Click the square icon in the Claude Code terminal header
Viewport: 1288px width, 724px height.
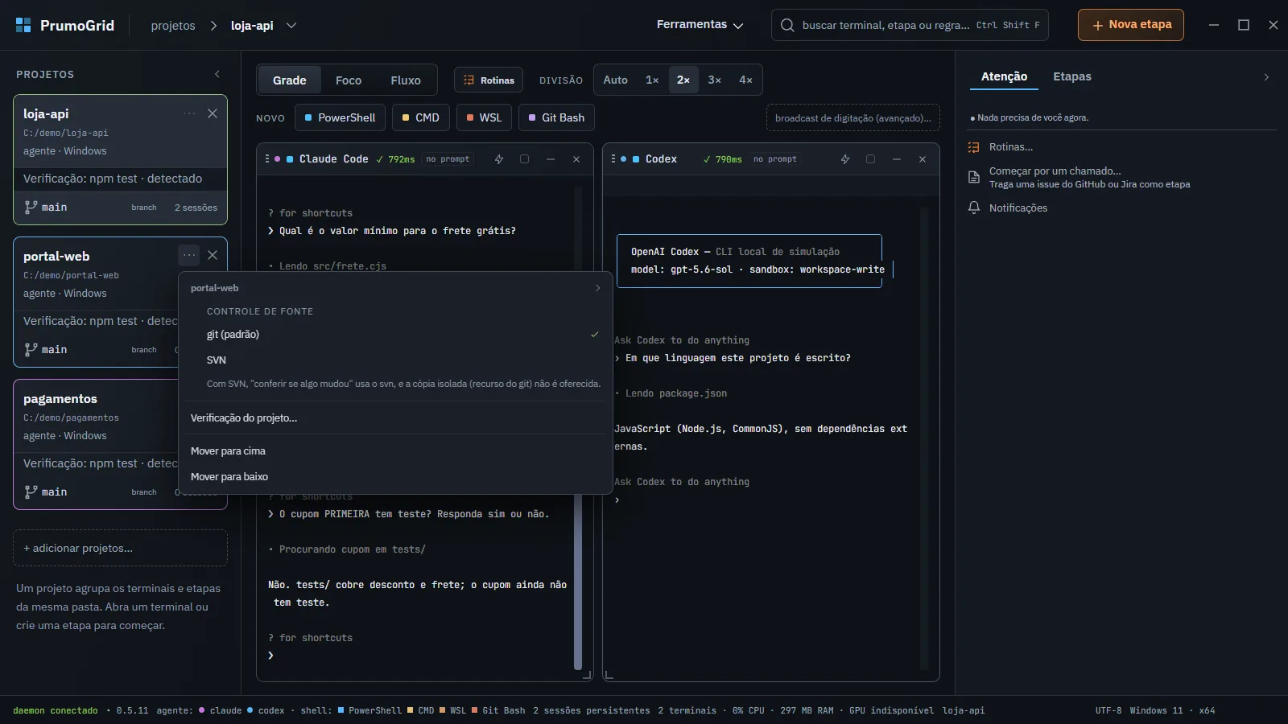[x=524, y=159]
